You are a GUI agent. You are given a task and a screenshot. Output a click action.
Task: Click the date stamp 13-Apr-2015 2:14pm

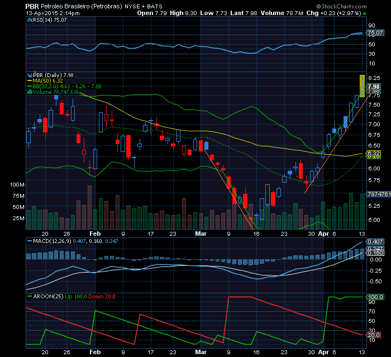pyautogui.click(x=53, y=13)
